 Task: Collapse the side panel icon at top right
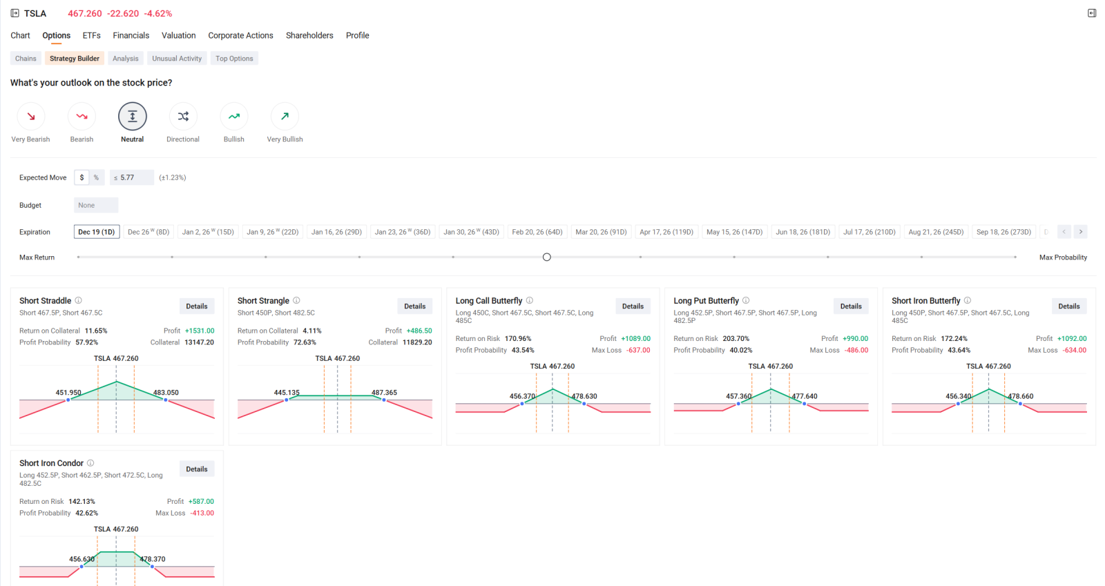coord(1092,13)
